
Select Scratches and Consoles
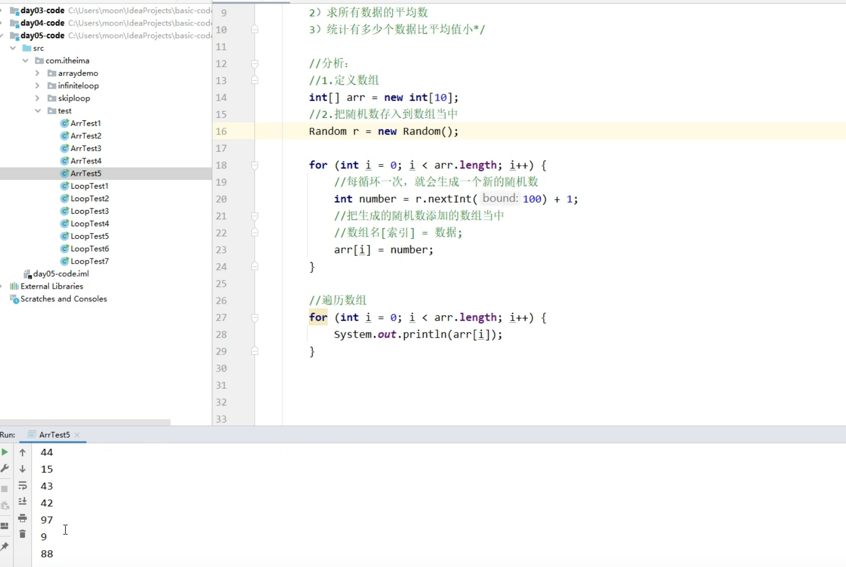[x=63, y=299]
